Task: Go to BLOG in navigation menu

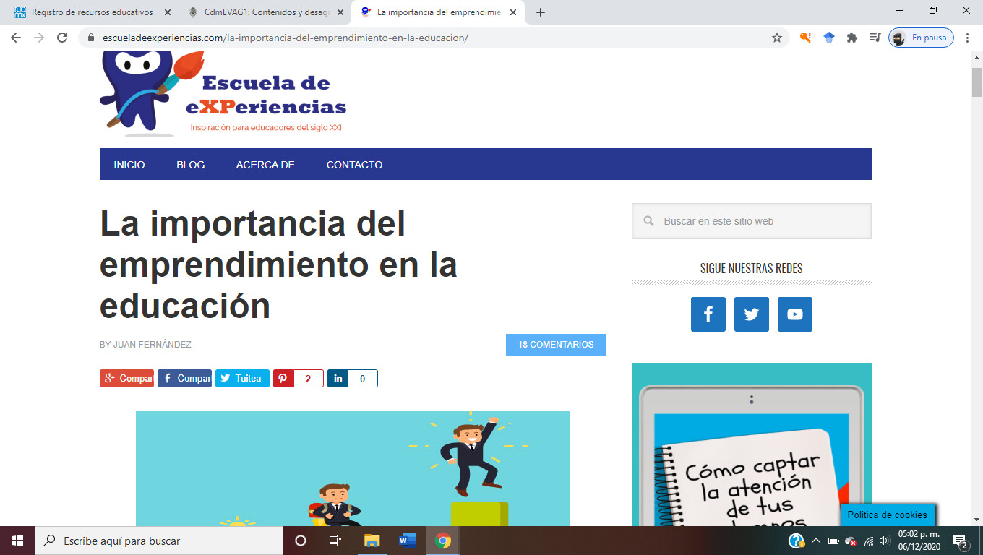Action: tap(190, 165)
